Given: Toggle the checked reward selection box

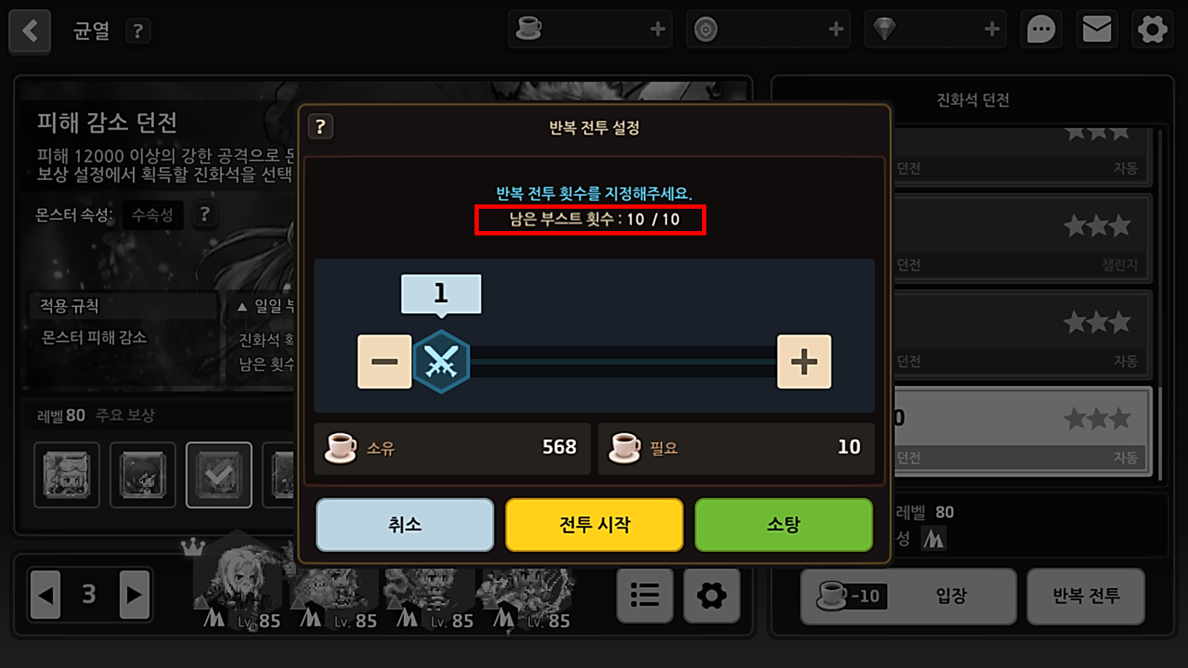Looking at the screenshot, I should click(219, 474).
